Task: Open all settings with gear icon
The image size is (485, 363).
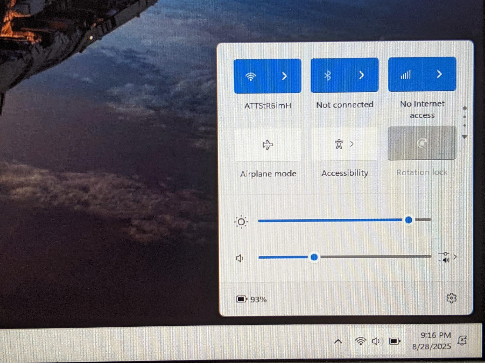Action: (451, 298)
